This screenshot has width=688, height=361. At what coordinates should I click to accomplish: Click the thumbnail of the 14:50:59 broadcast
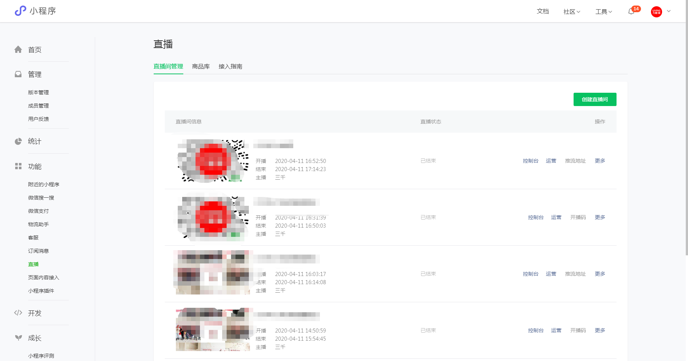click(213, 329)
